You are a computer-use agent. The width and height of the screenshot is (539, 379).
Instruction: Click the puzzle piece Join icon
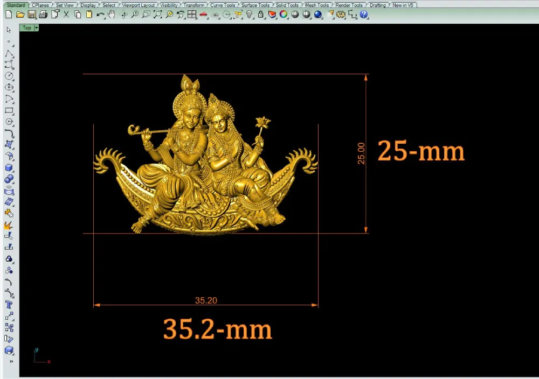tap(9, 213)
